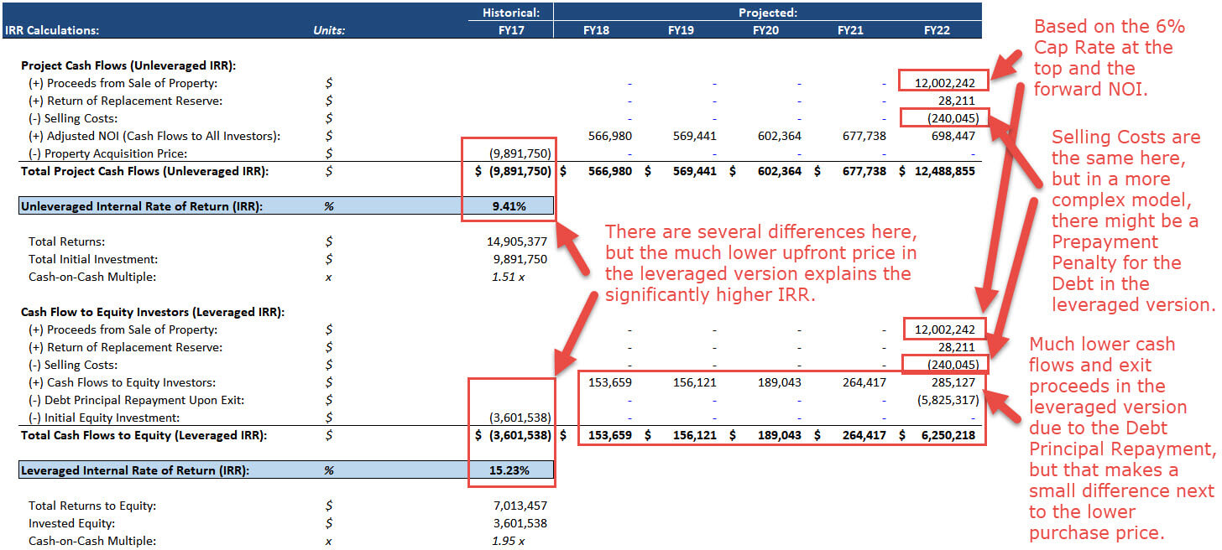This screenshot has height=550, width=1222.
Task: Click the FY17 column header
Action: point(518,30)
